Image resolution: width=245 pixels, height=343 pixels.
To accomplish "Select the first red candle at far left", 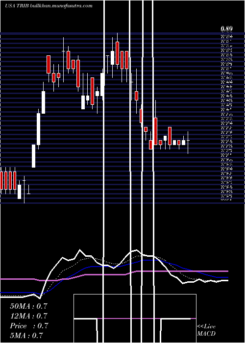I will tap(1, 180).
